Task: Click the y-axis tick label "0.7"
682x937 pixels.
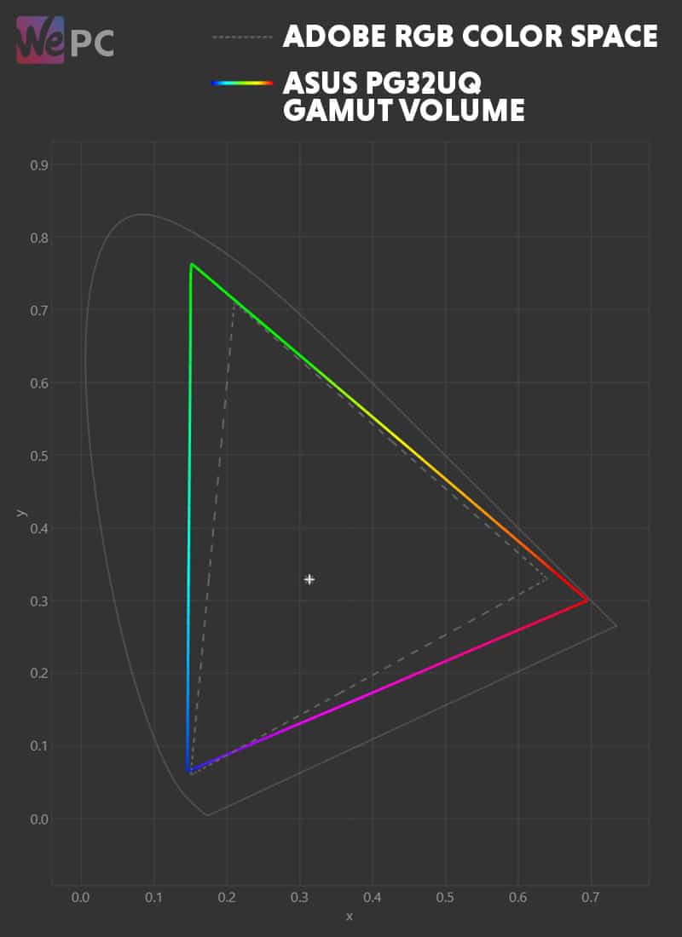Action: [x=39, y=310]
